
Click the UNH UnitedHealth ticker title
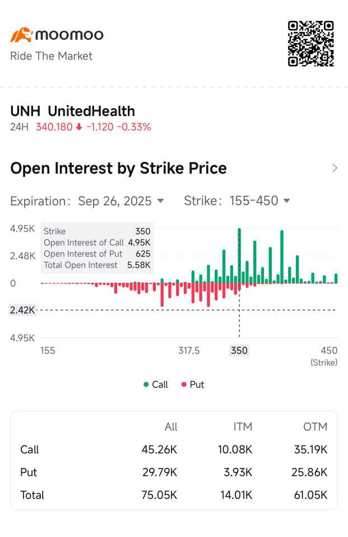coord(72,111)
